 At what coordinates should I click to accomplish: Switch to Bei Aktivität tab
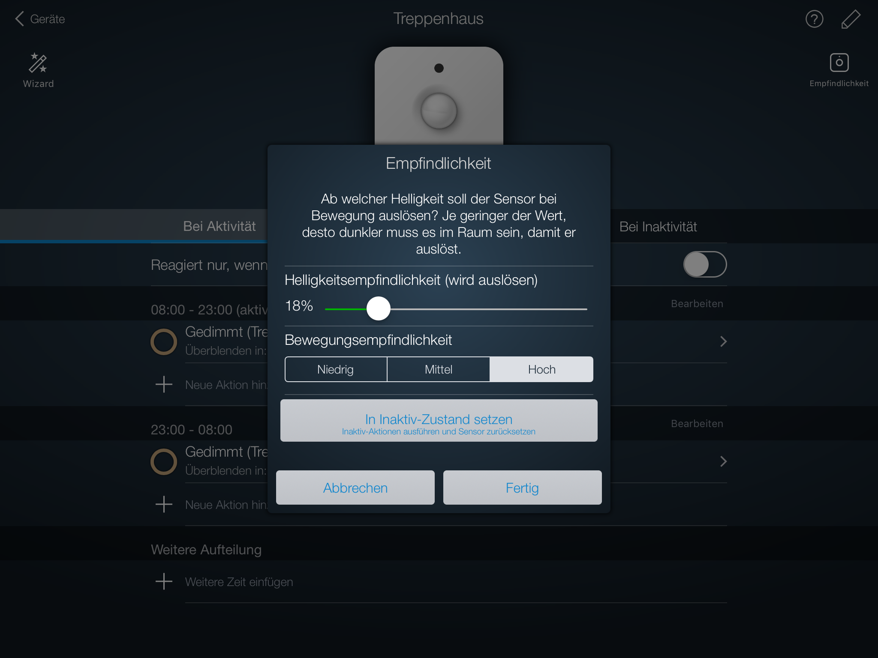click(x=219, y=226)
